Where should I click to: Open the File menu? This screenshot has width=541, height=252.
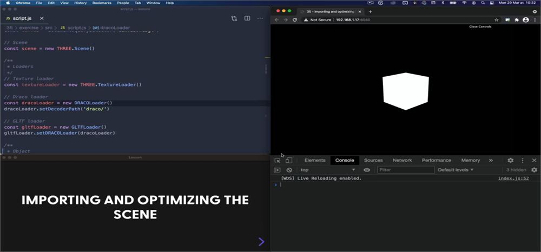coord(39,3)
